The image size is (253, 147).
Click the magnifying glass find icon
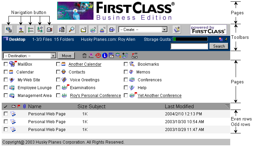pyautogui.click(x=71, y=30)
